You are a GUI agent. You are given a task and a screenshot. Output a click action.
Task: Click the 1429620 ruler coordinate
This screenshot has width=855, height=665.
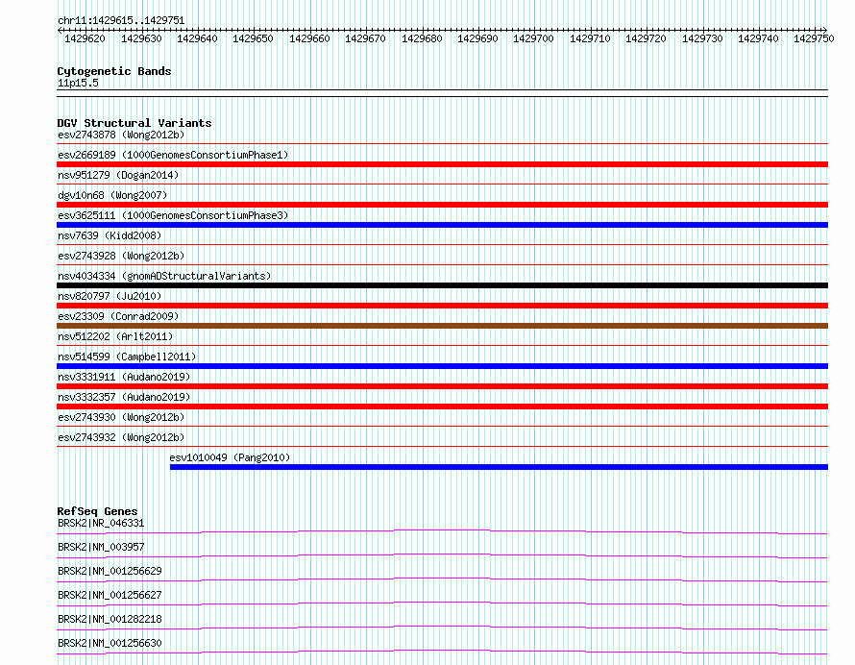point(85,38)
